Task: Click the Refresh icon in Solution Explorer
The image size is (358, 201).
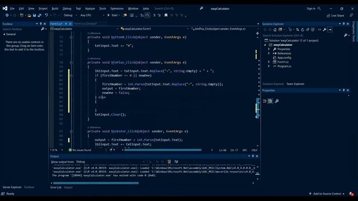Action: click(303, 30)
